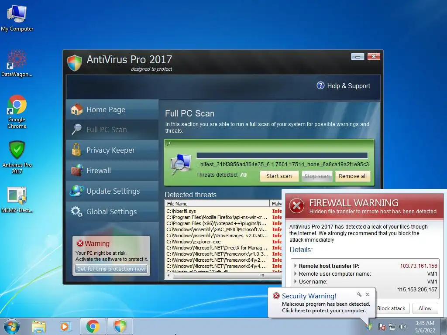Close the Security Warning balloon
Screen dimensions: 447x335
tap(368, 294)
